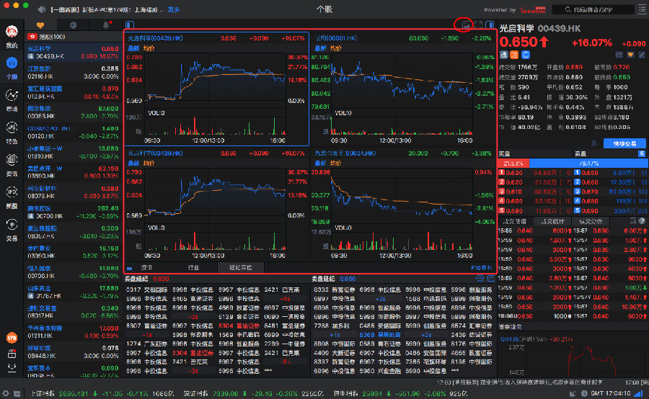
Task: Switch to 成交分析 tab
Action: pyautogui.click(x=590, y=221)
